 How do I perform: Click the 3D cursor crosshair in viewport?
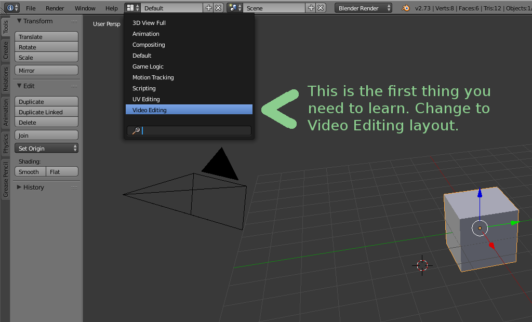click(422, 265)
